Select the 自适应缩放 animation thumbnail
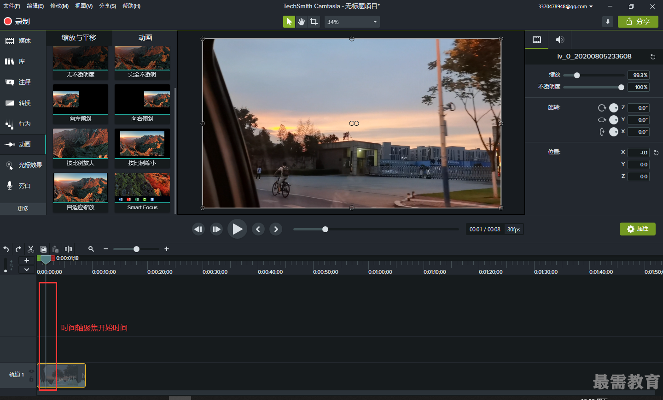Viewport: 663px width, 400px height. tap(81, 193)
